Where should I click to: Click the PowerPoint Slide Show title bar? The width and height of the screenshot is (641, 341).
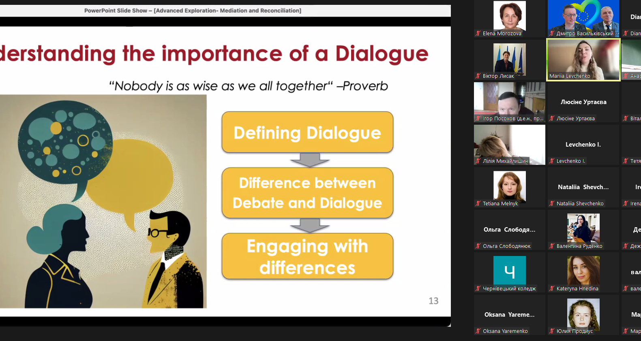[x=193, y=11]
